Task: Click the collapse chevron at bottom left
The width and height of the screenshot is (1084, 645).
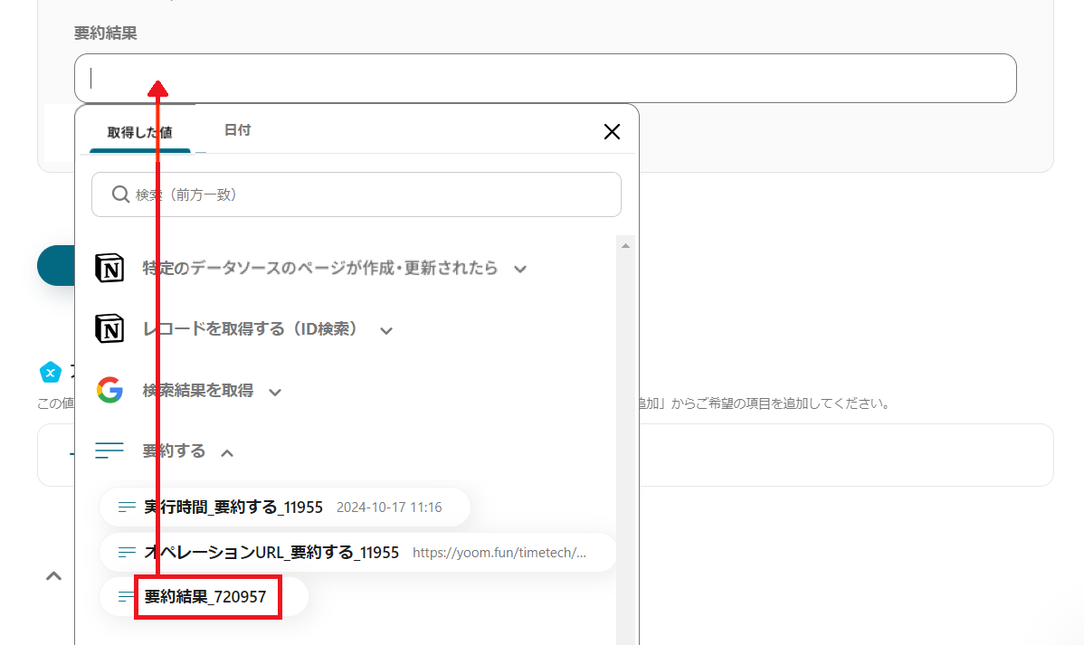Action: [54, 576]
